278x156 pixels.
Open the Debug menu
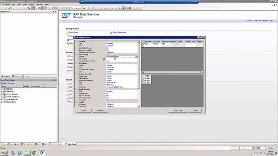32,4
